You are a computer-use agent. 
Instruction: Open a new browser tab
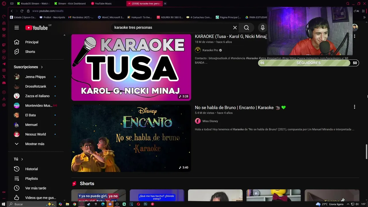tap(165, 3)
